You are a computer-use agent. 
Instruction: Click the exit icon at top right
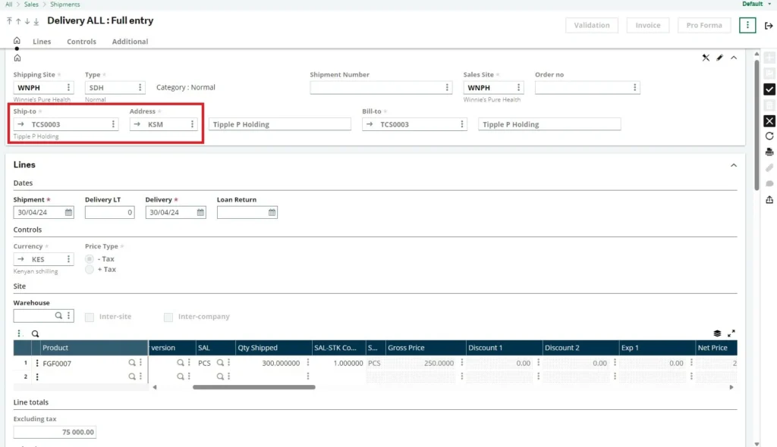(x=769, y=26)
